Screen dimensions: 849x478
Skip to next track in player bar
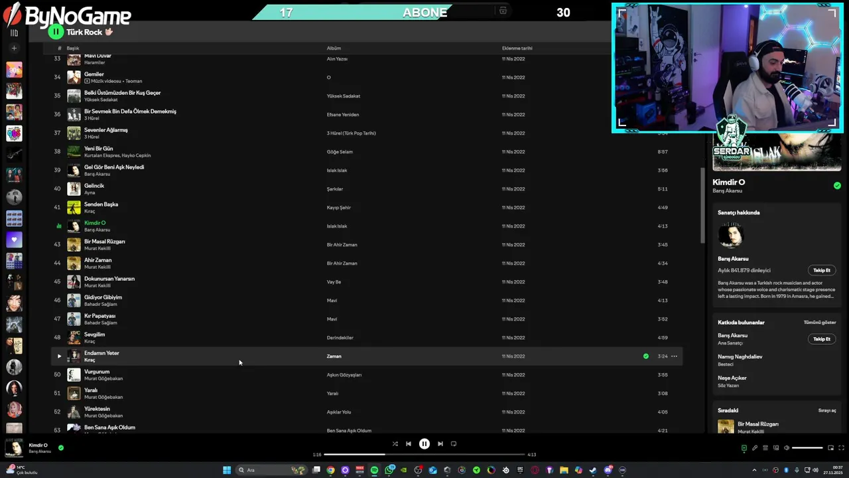tap(440, 443)
